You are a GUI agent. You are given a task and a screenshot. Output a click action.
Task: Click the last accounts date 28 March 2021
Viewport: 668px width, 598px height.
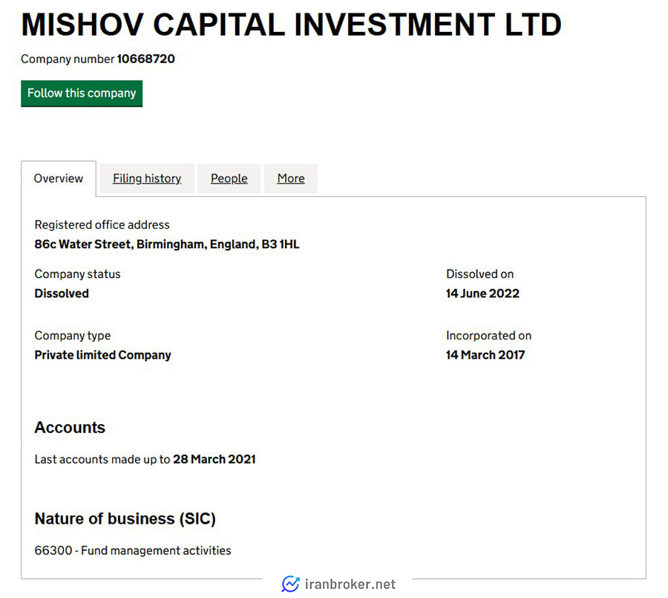pos(215,459)
